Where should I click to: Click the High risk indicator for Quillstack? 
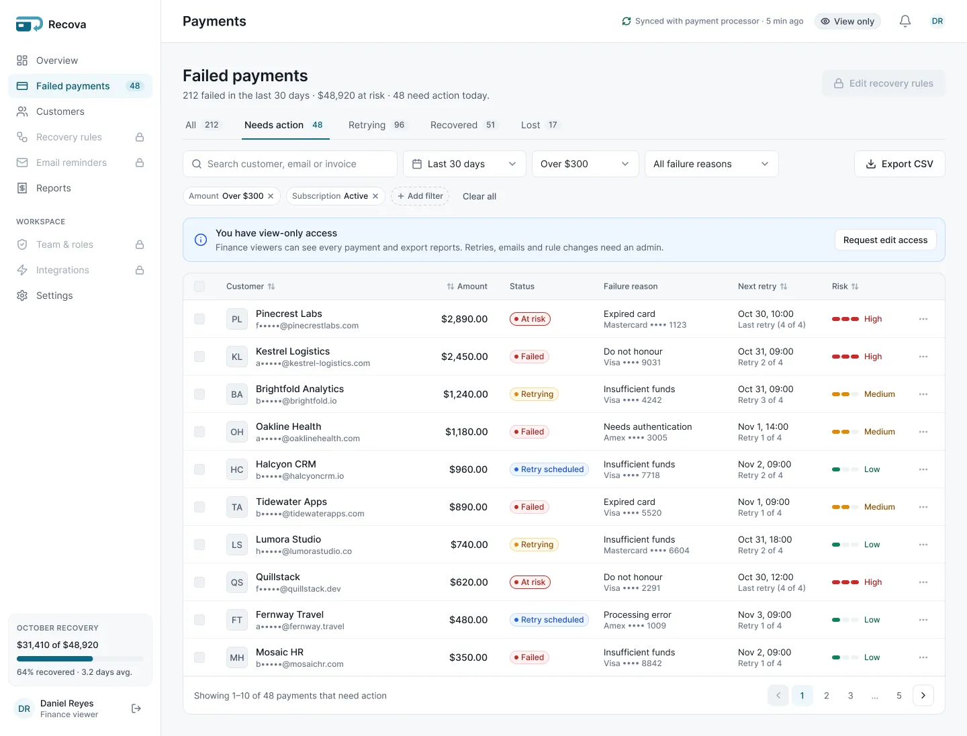(857, 582)
